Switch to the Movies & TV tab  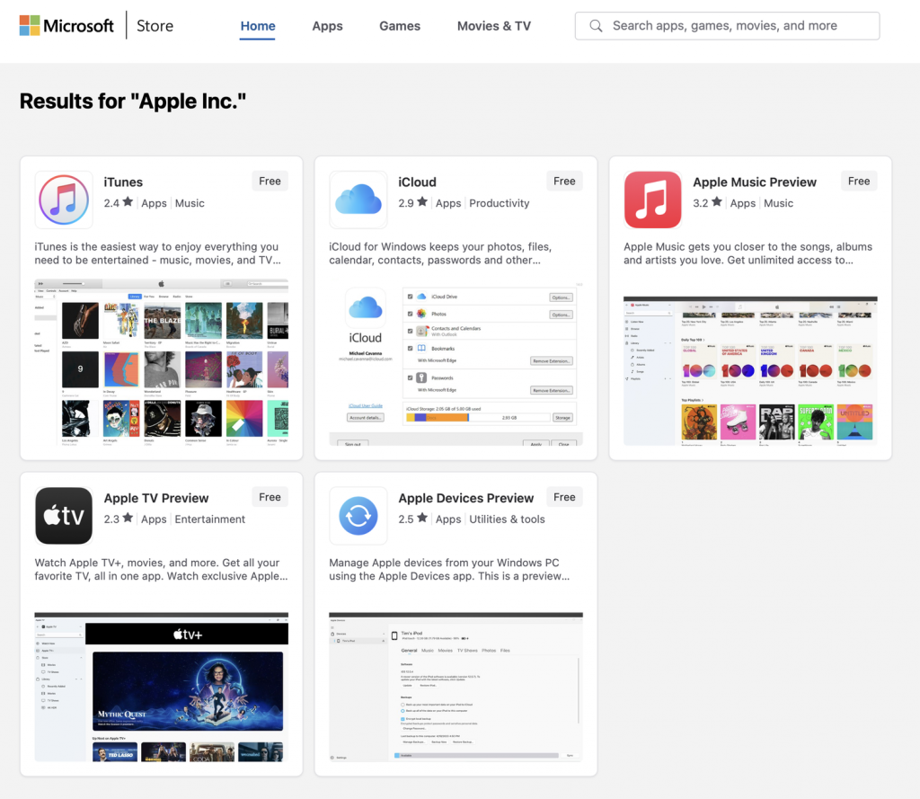pyautogui.click(x=493, y=26)
